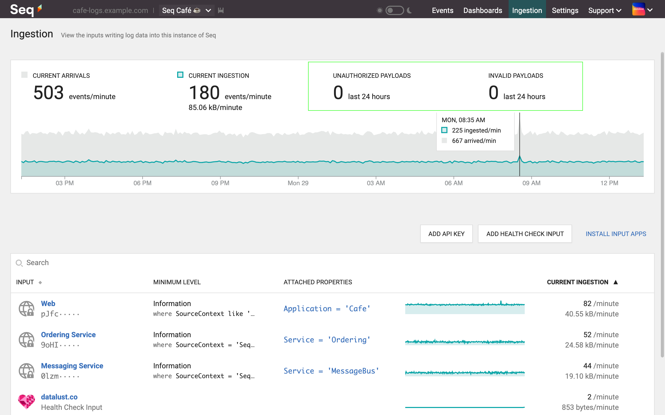Click the Web input globe-lock icon

pyautogui.click(x=26, y=308)
